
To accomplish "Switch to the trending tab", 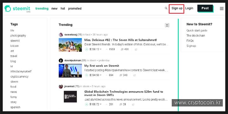I will pos(42,9).
